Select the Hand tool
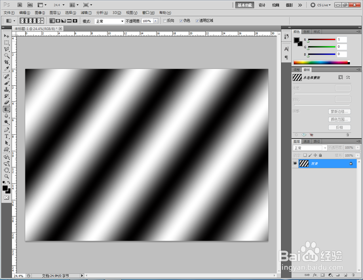 tap(7, 170)
